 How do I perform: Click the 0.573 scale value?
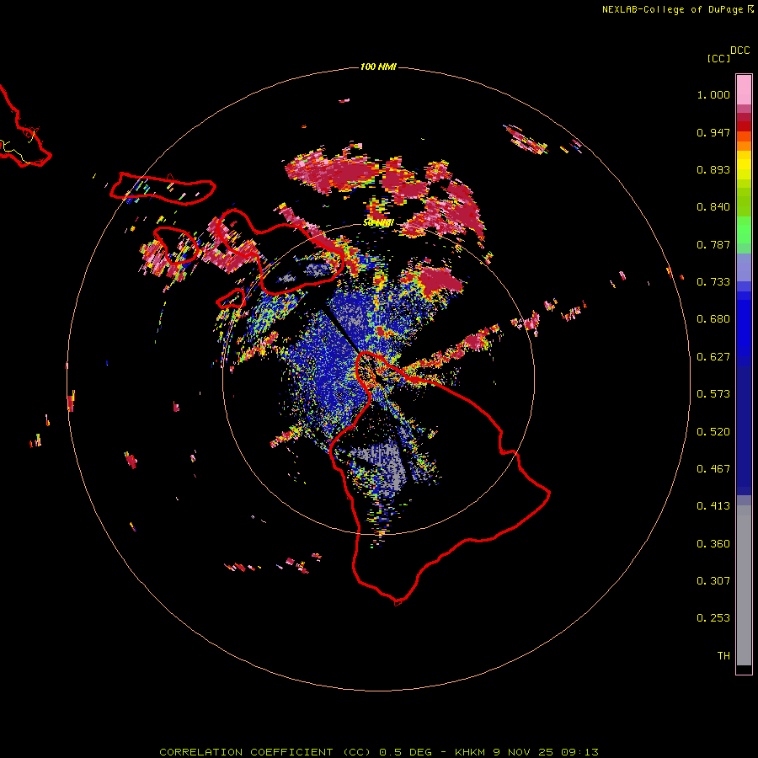713,394
